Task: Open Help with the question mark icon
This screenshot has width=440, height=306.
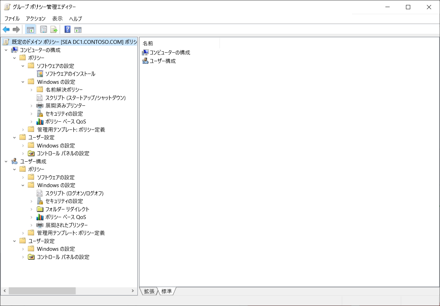Action: click(67, 29)
